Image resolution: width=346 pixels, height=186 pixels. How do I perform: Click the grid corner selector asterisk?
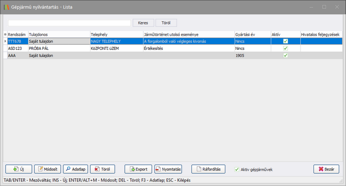click(x=5, y=35)
